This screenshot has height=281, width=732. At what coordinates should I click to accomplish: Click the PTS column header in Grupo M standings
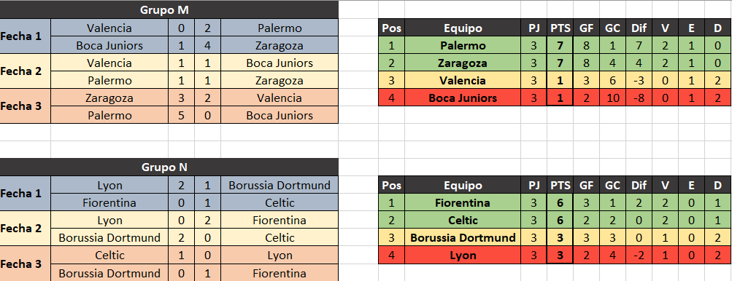560,28
